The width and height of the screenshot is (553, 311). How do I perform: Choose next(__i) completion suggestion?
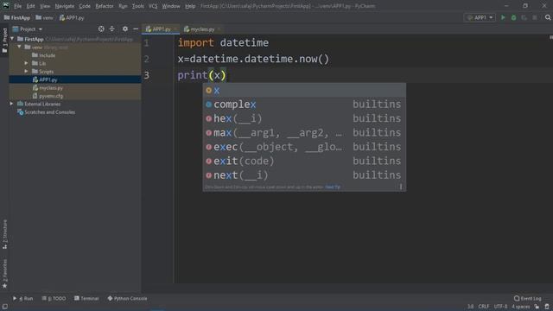click(x=304, y=175)
